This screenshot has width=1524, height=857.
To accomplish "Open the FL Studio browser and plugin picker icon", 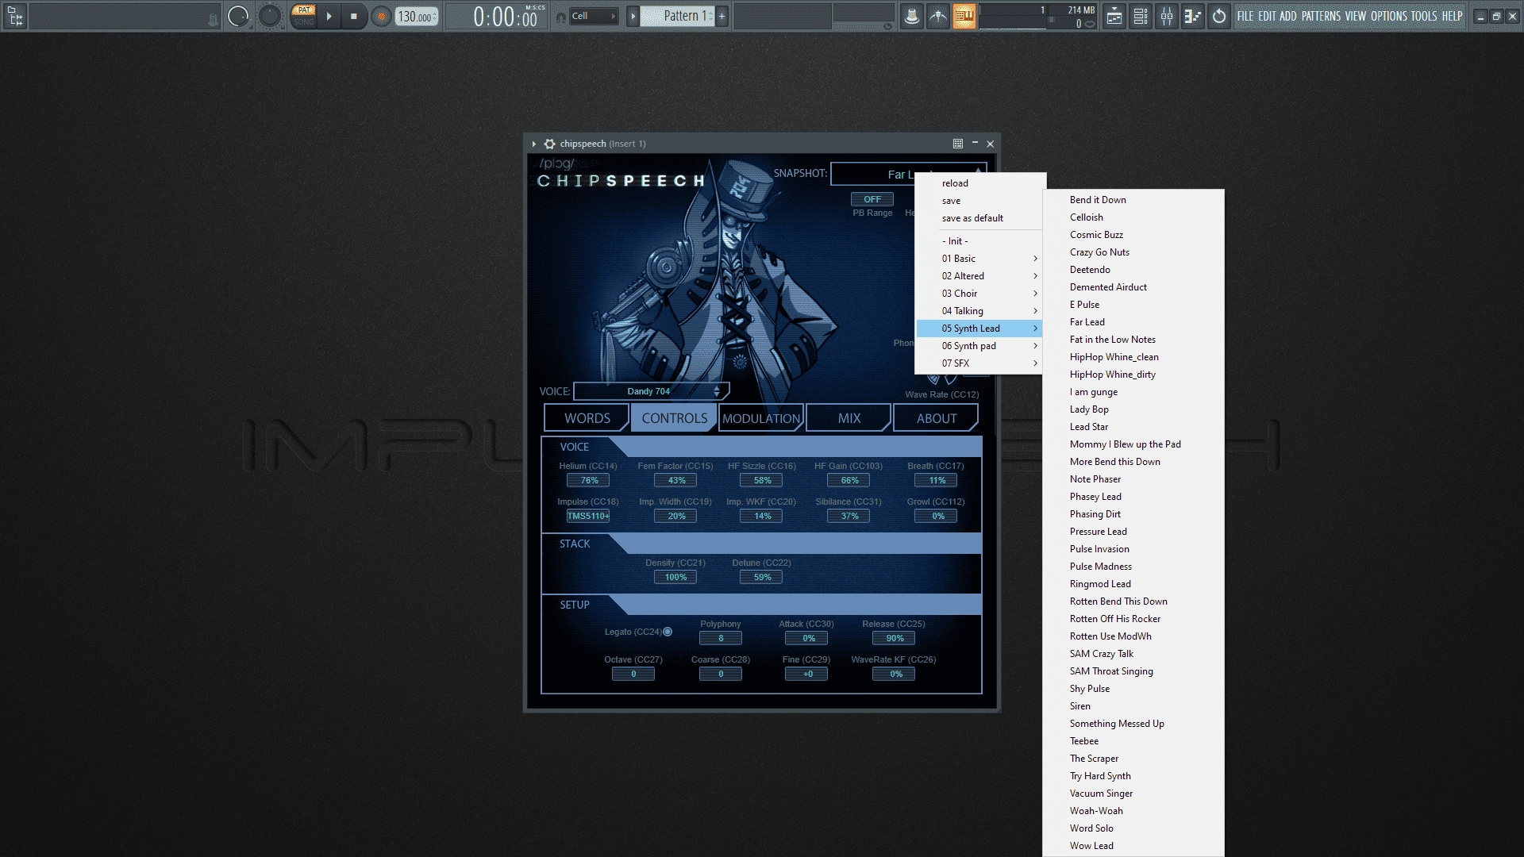I will 15,16.
